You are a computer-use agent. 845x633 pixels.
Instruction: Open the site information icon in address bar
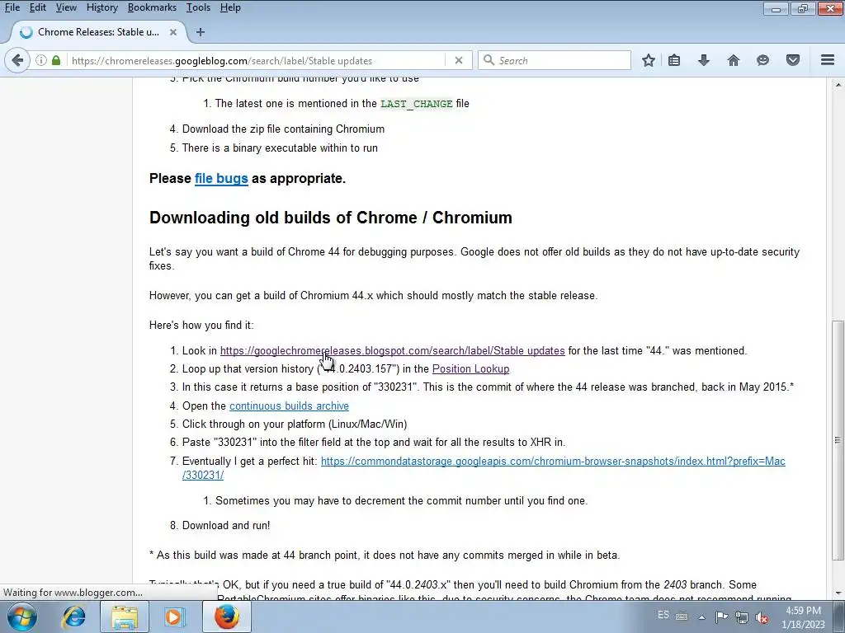pyautogui.click(x=41, y=60)
